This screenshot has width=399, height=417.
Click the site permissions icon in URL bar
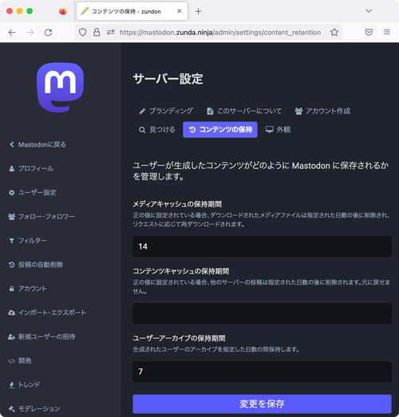(x=110, y=33)
